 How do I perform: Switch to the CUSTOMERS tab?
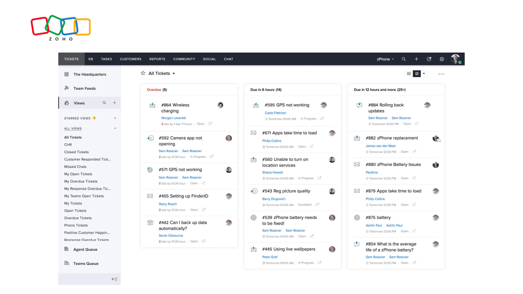tap(130, 59)
